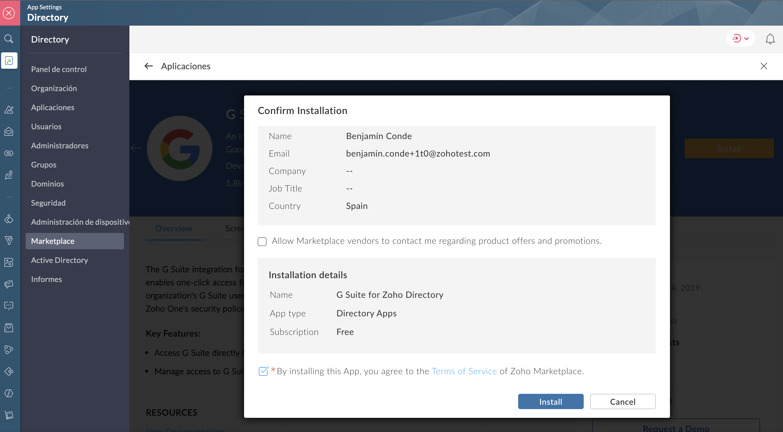This screenshot has width=783, height=432.
Task: Open the diamond tag icon in the rail
Action: pyautogui.click(x=9, y=371)
